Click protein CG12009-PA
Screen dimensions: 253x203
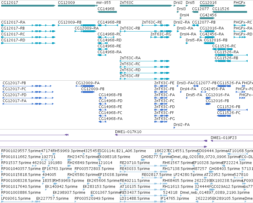tap(85, 86)
